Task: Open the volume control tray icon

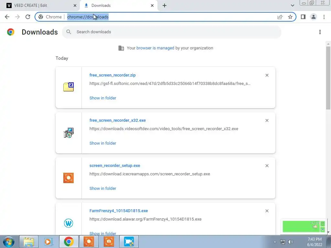Action: [291, 242]
